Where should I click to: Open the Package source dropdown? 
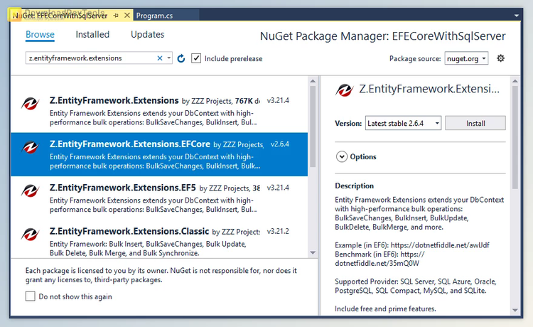466,58
